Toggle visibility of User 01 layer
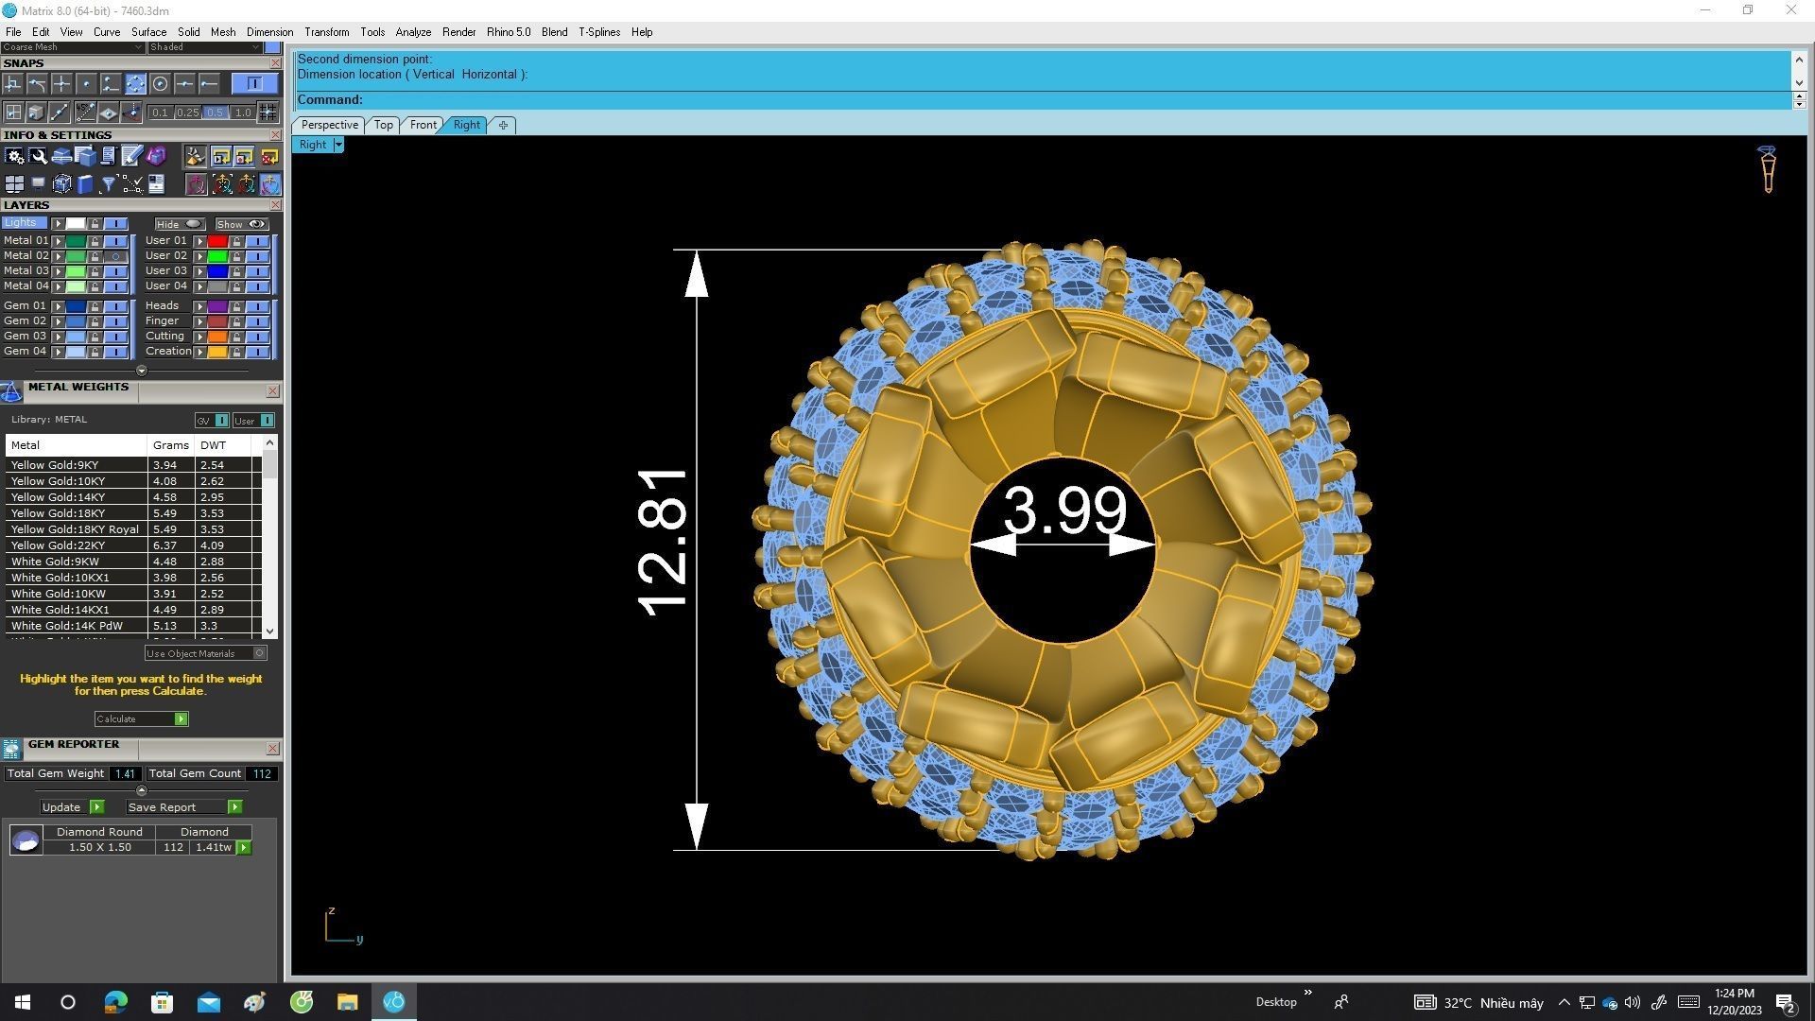The image size is (1815, 1021). 257,241
